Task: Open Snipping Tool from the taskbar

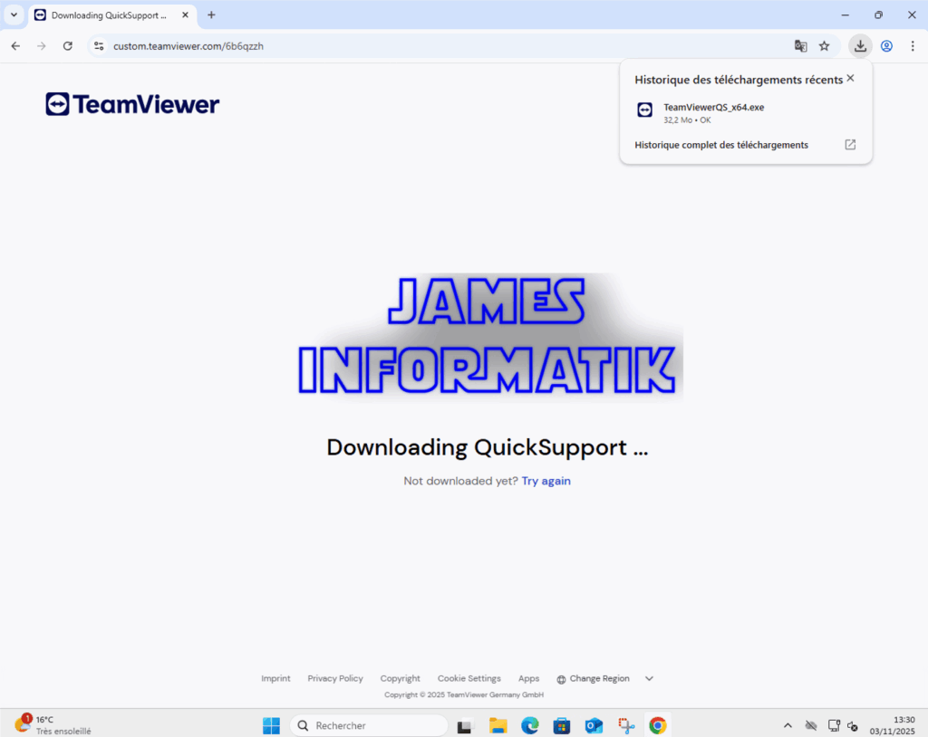Action: click(x=626, y=725)
